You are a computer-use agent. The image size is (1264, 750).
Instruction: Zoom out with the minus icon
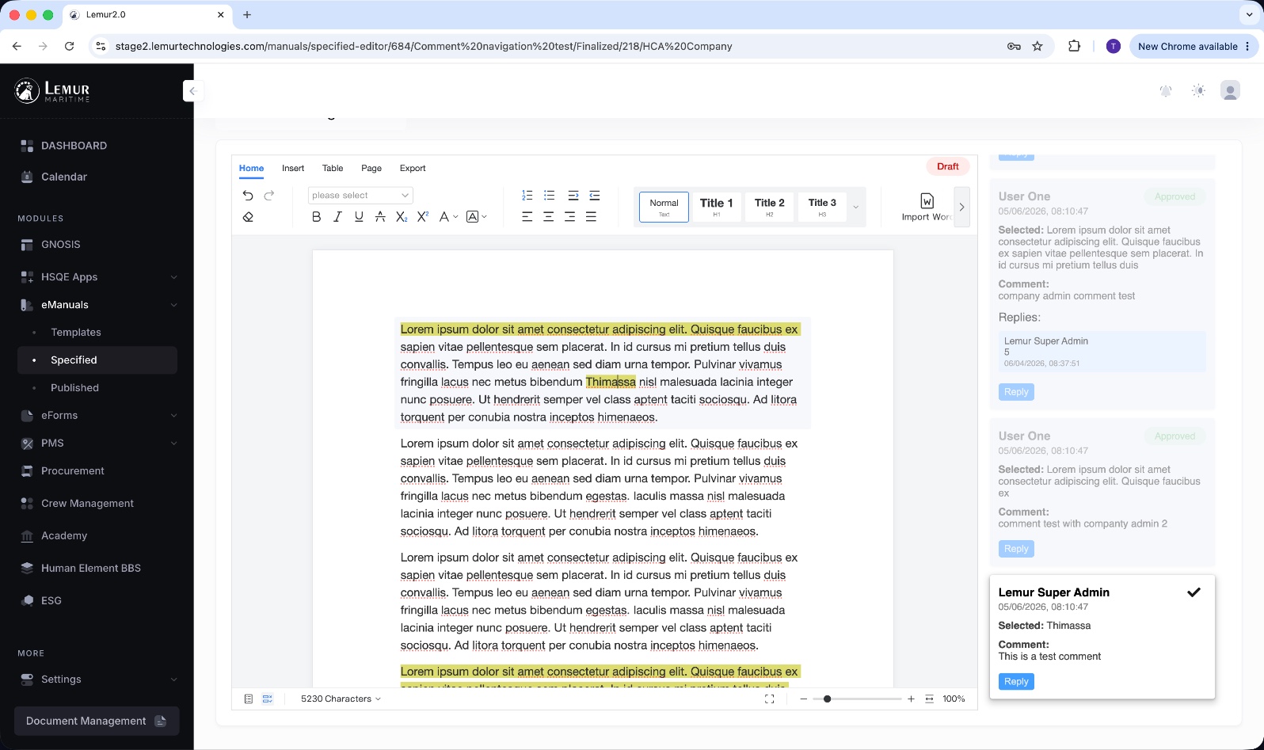(x=804, y=699)
